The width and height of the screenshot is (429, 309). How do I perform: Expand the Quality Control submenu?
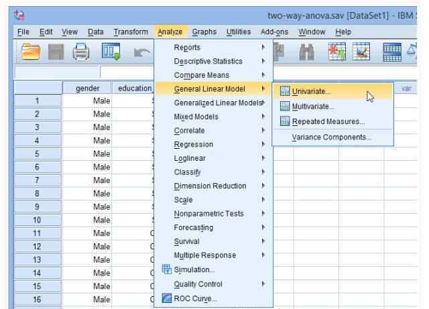click(213, 284)
